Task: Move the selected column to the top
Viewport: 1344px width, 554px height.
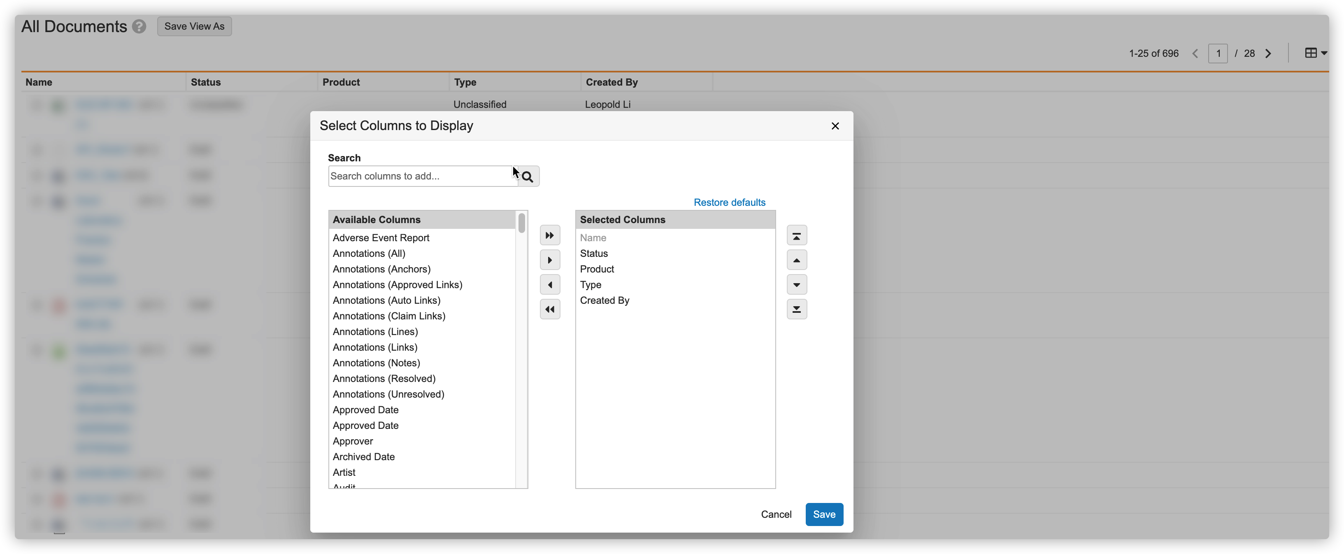Action: 797,235
